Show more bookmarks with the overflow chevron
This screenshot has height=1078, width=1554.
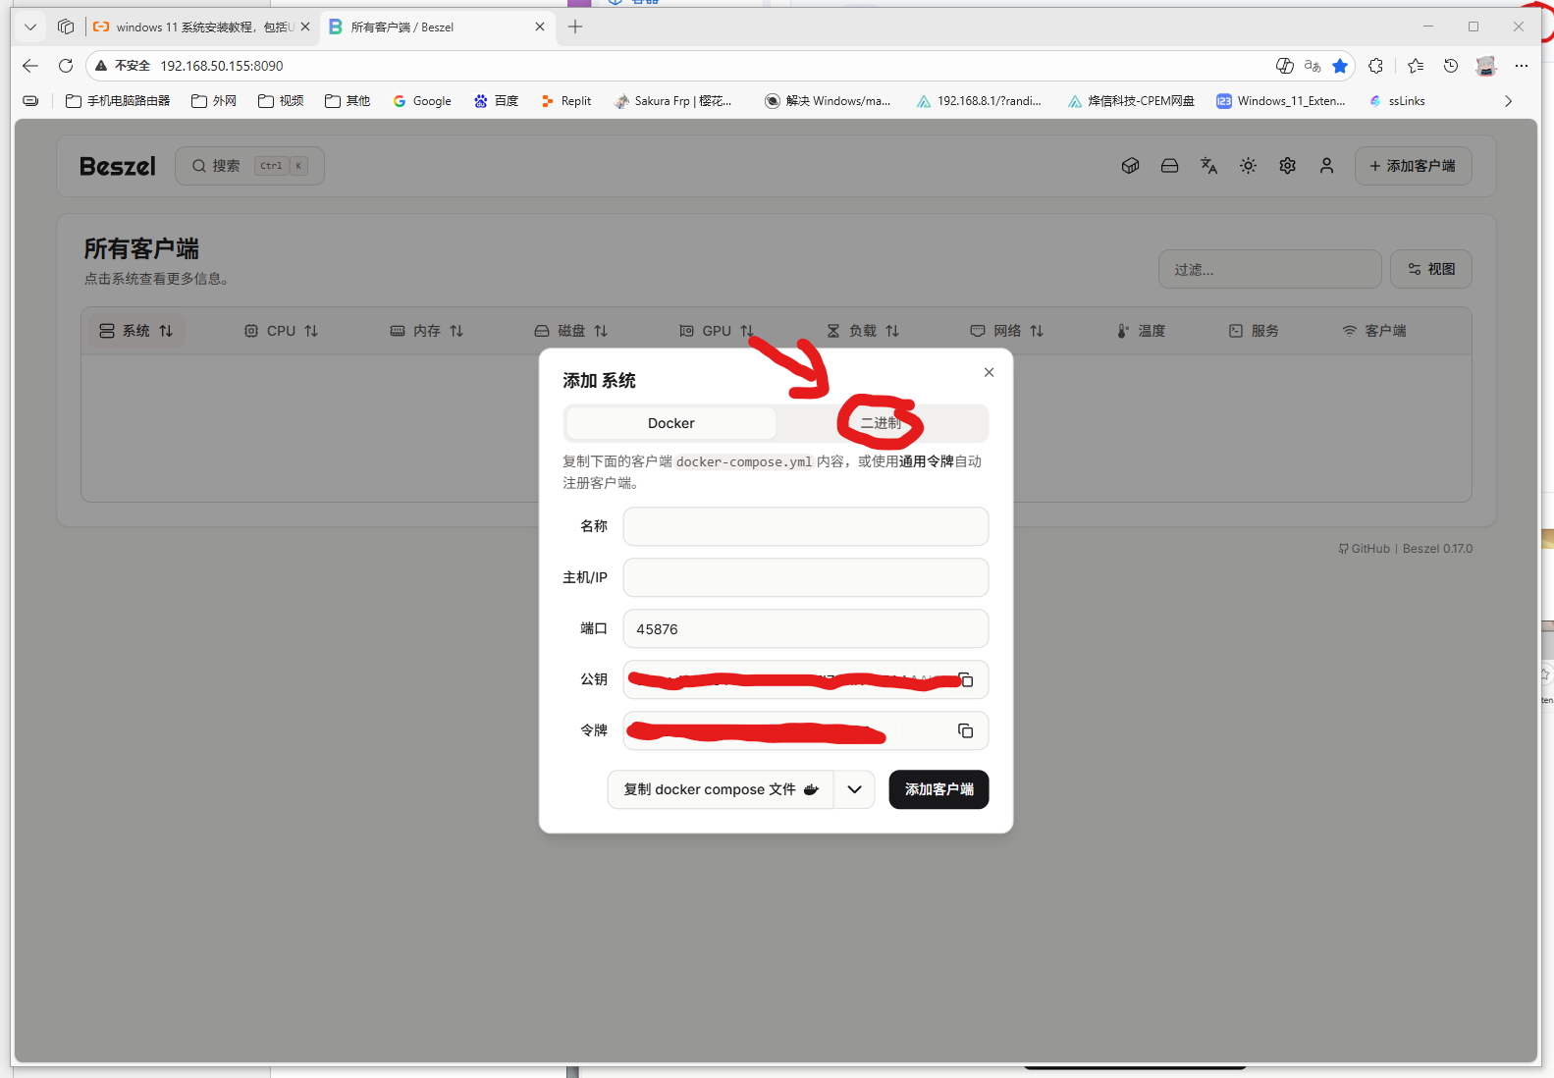pos(1509,101)
